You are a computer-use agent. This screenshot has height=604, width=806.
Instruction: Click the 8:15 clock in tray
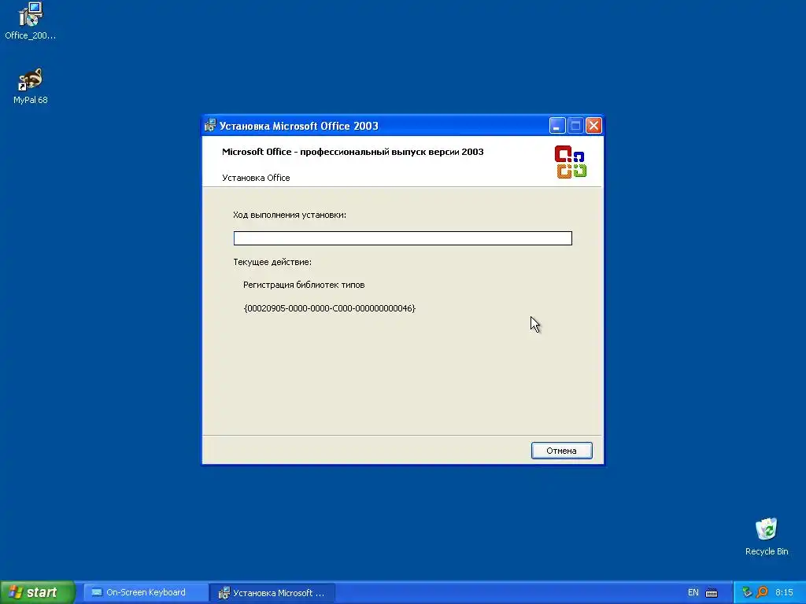pyautogui.click(x=784, y=592)
